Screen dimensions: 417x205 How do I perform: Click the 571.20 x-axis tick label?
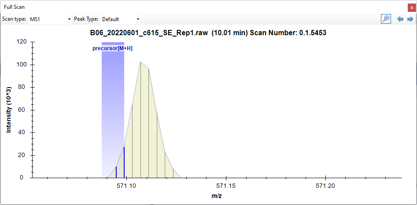coord(326,187)
